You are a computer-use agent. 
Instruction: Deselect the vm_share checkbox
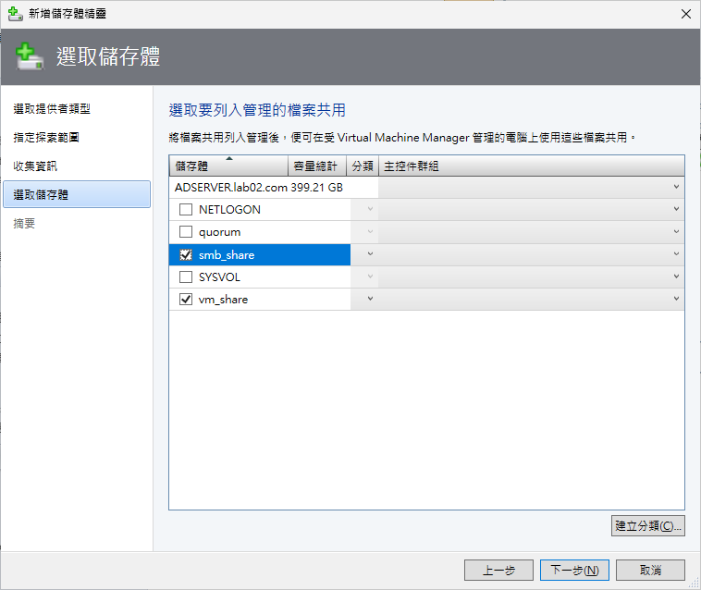186,299
